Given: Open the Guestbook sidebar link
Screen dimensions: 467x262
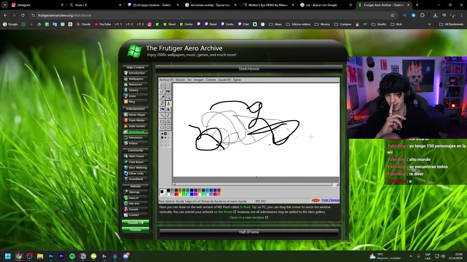Looking at the screenshot, I should click(x=135, y=179).
